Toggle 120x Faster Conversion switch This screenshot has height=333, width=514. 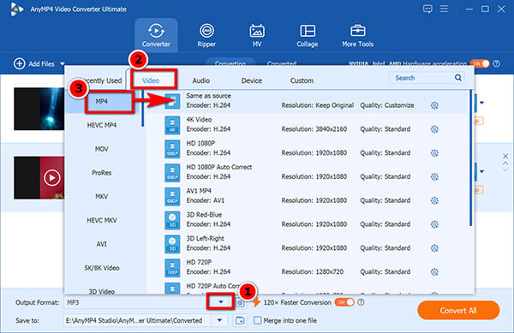tap(344, 302)
